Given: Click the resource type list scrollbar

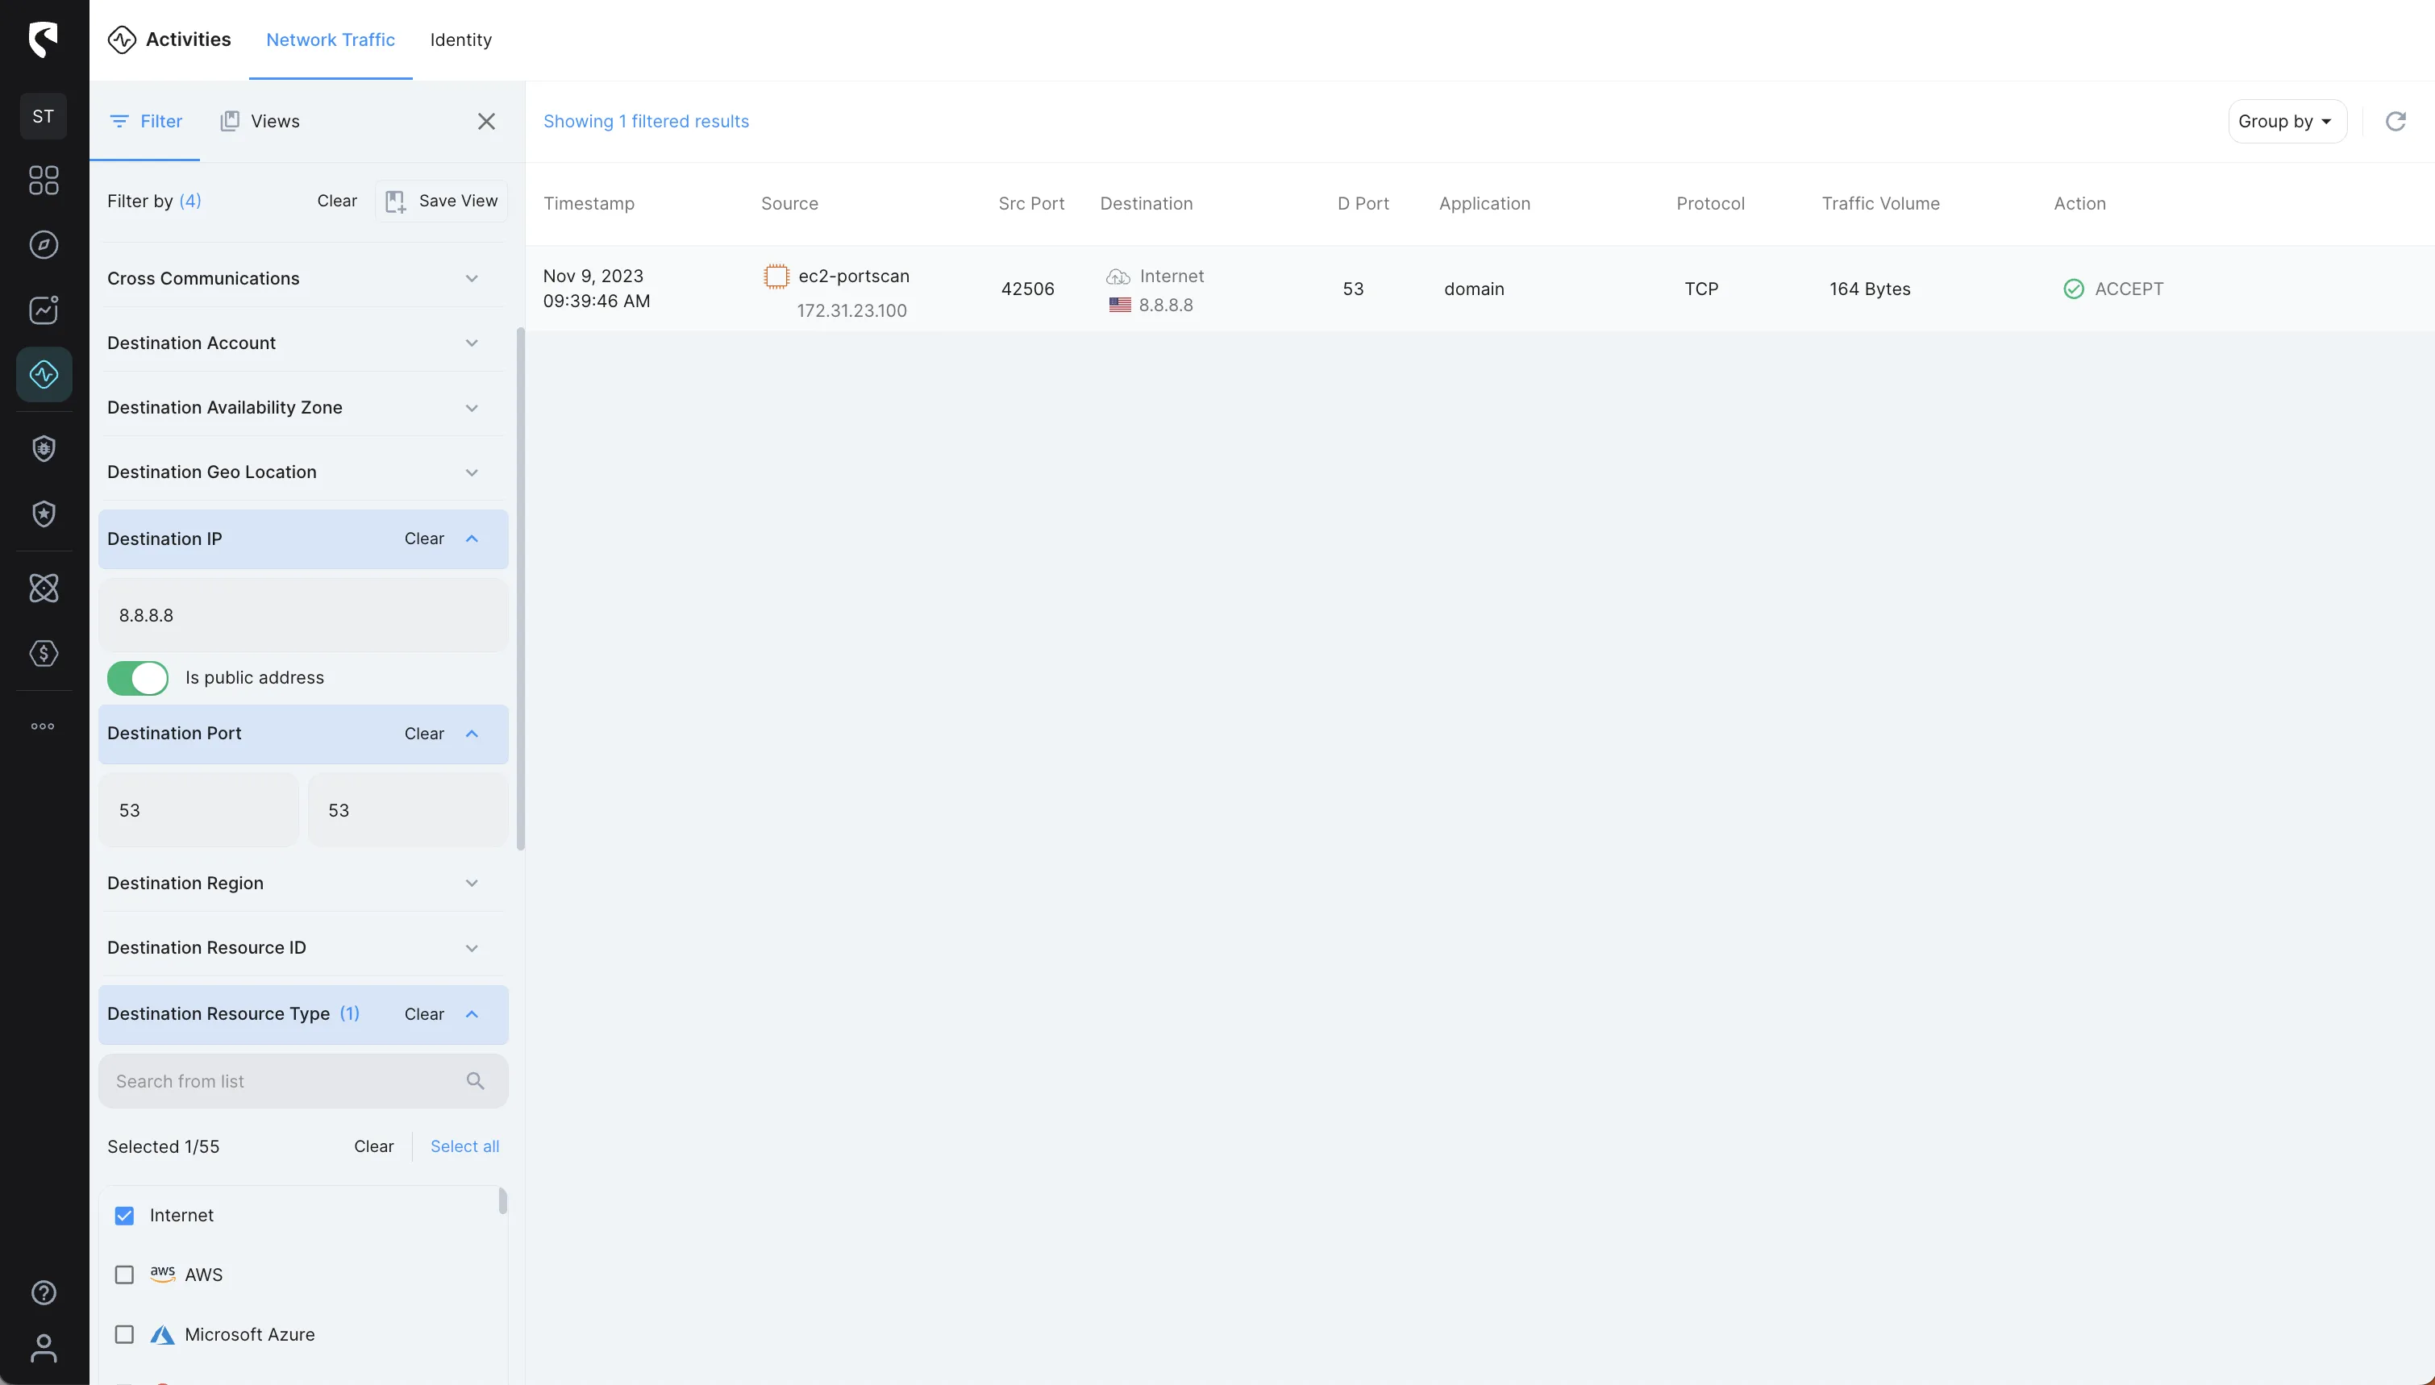Looking at the screenshot, I should [x=503, y=1200].
